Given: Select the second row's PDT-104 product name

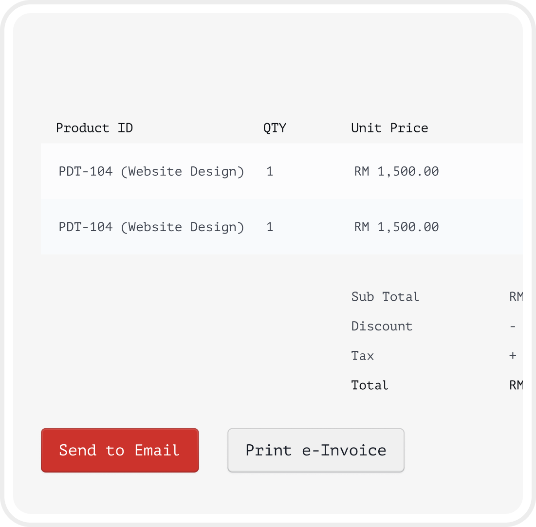Looking at the screenshot, I should coord(151,227).
